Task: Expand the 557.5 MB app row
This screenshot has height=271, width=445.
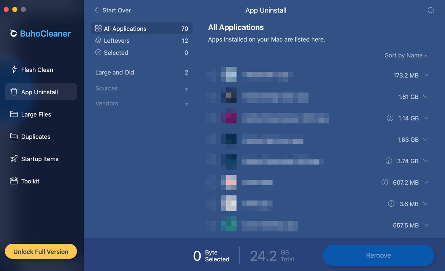Action: point(426,225)
